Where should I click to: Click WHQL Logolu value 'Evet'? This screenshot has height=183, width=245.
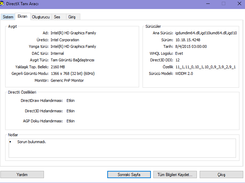(x=179, y=53)
